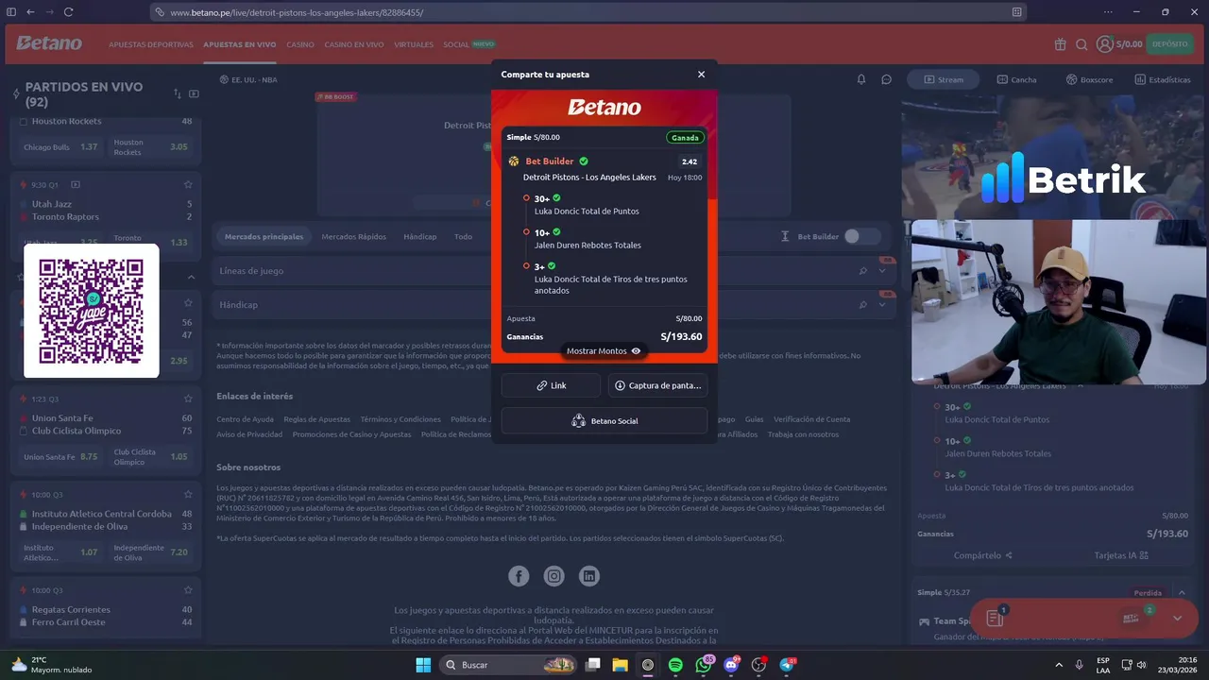Open Facebook social icon
Screen dimensions: 1209x680
[x=519, y=576]
